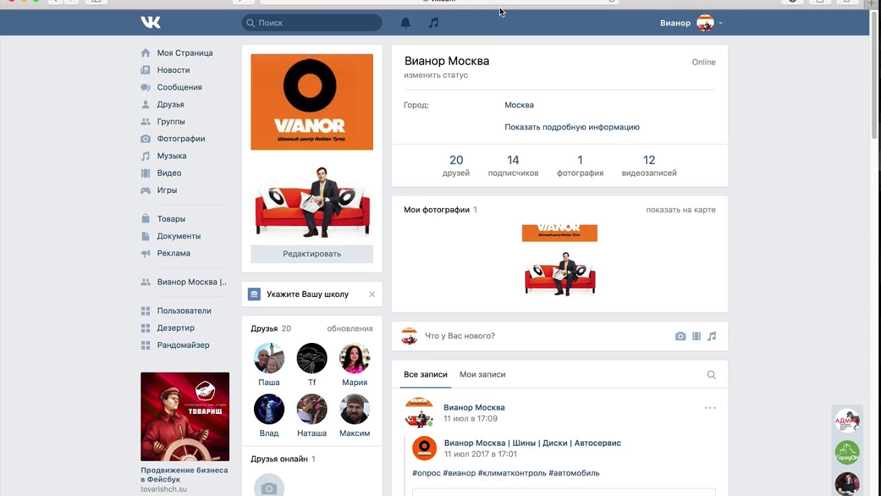
Task: Attach a video via the film icon in post box
Action: tap(697, 336)
